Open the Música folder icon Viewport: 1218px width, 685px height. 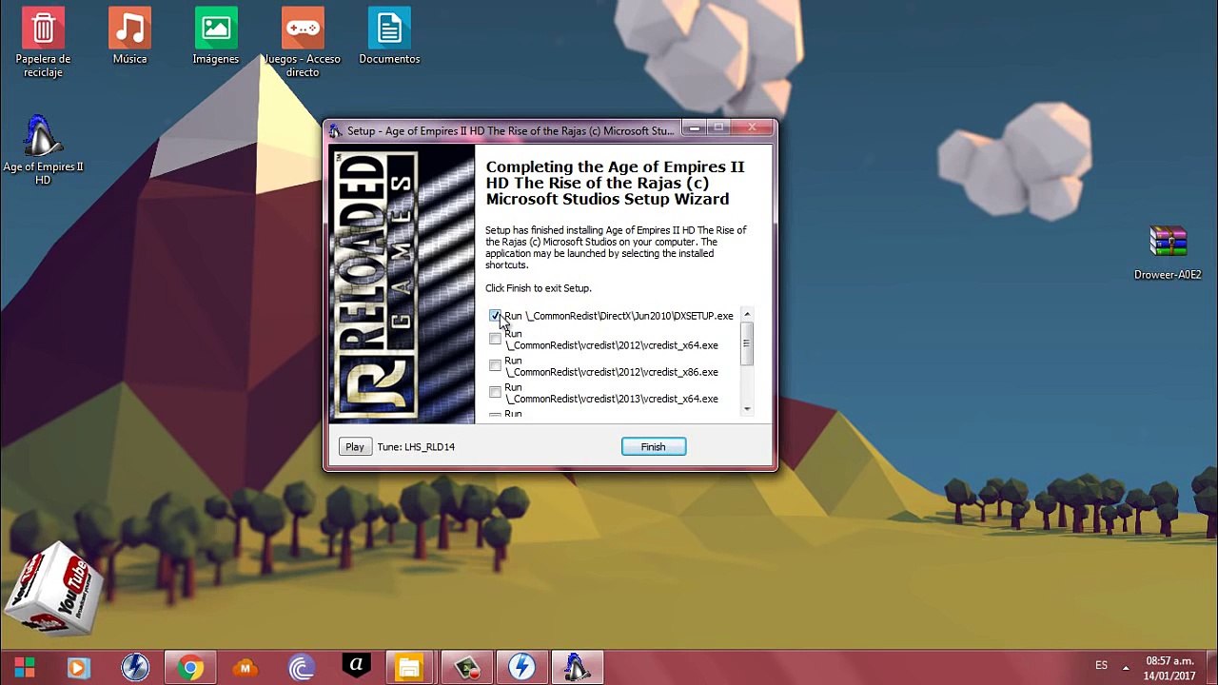(x=129, y=37)
